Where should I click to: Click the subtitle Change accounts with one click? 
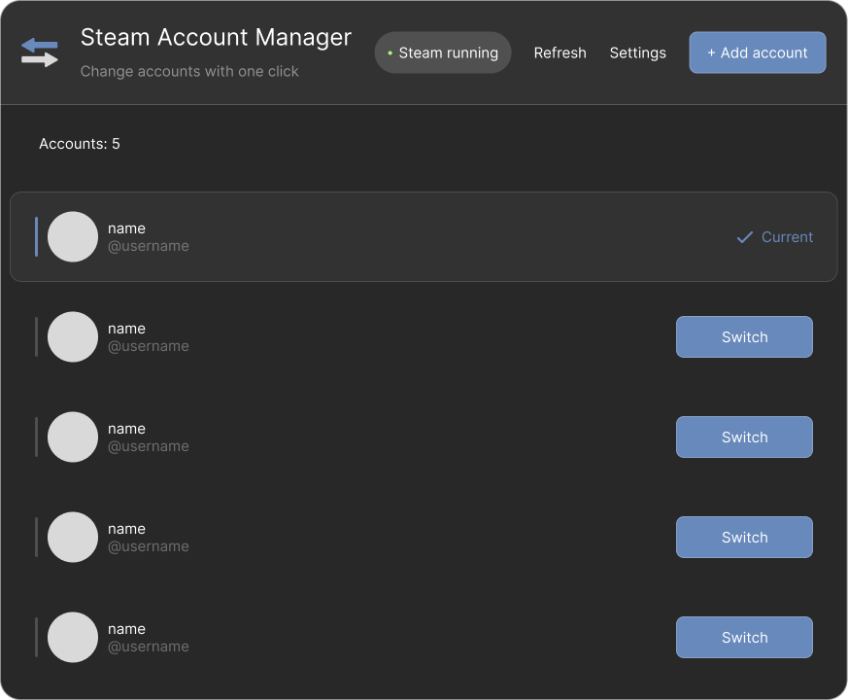click(189, 72)
